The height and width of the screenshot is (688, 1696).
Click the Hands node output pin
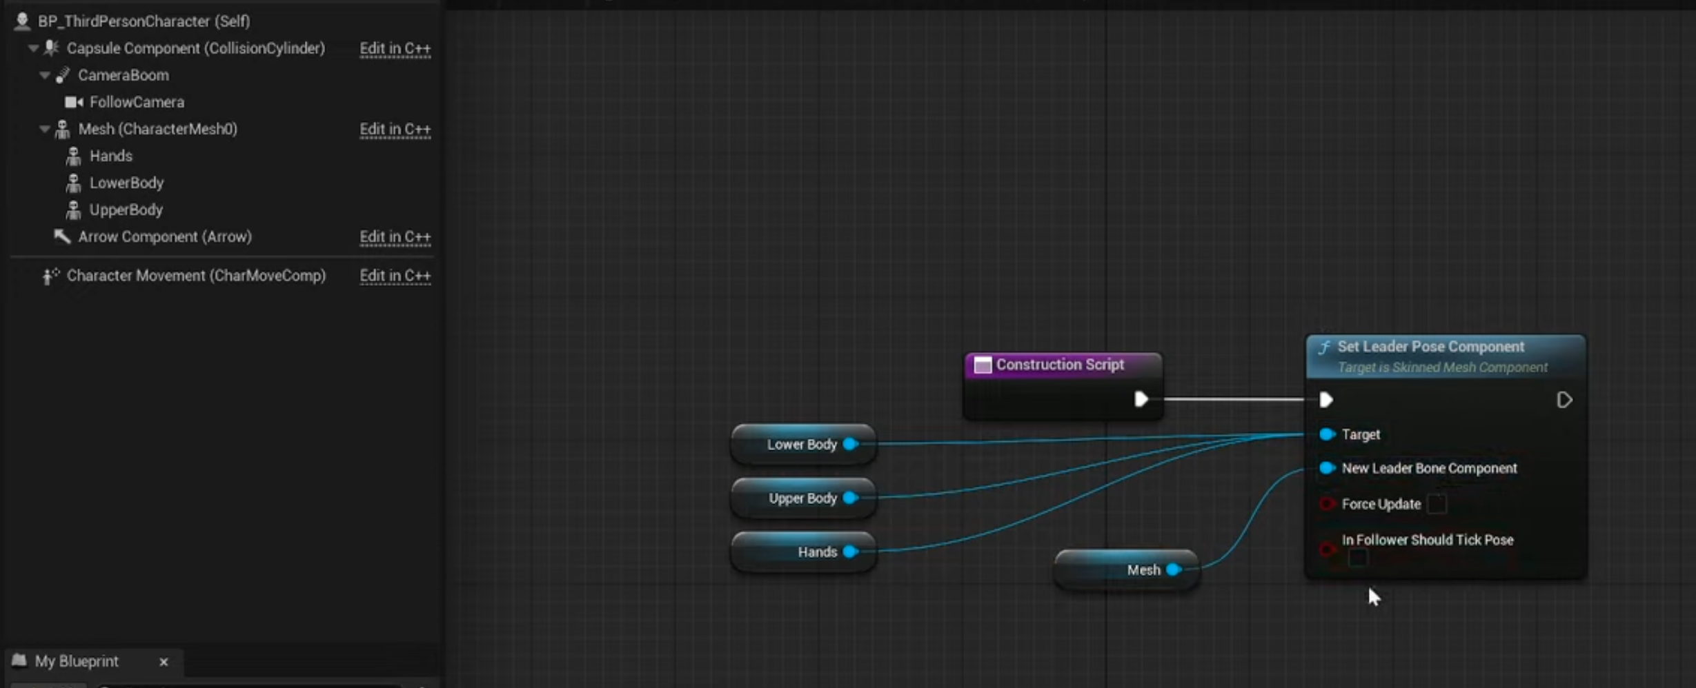851,552
